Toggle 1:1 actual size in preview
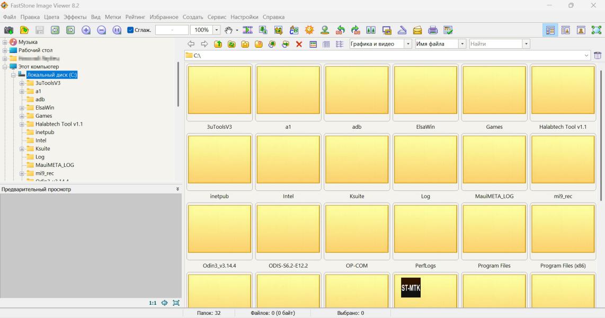 tap(153, 303)
